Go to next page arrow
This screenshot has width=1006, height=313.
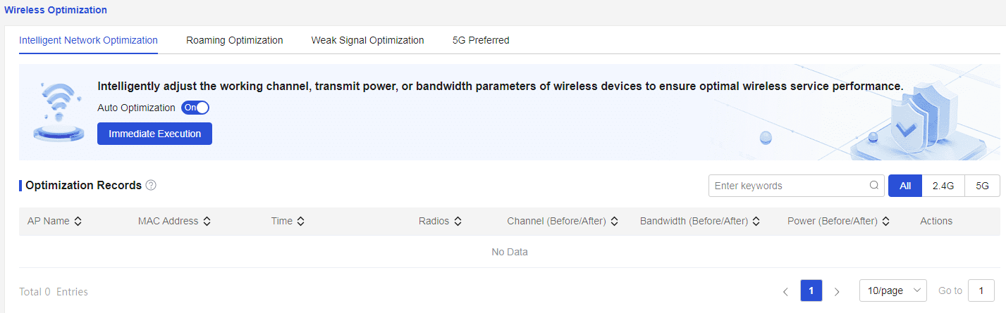pos(837,291)
